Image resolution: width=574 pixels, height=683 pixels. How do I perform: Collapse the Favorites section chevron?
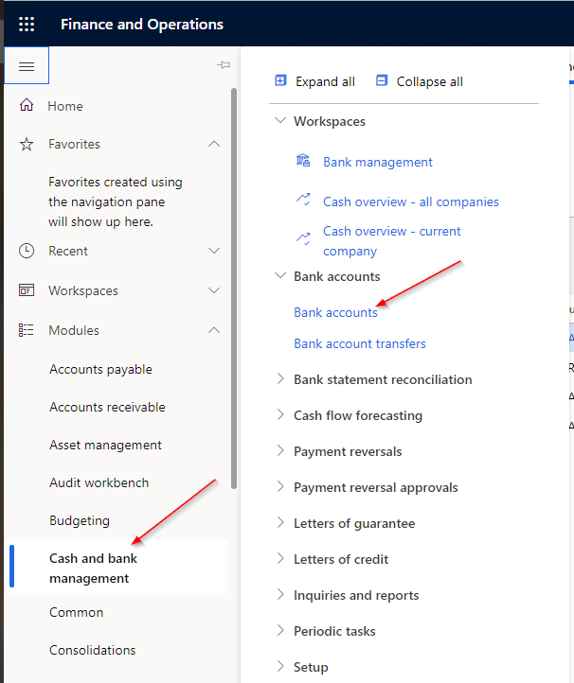214,144
